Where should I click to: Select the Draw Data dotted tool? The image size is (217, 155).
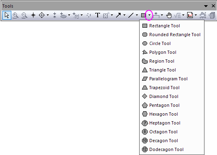(x=89, y=15)
